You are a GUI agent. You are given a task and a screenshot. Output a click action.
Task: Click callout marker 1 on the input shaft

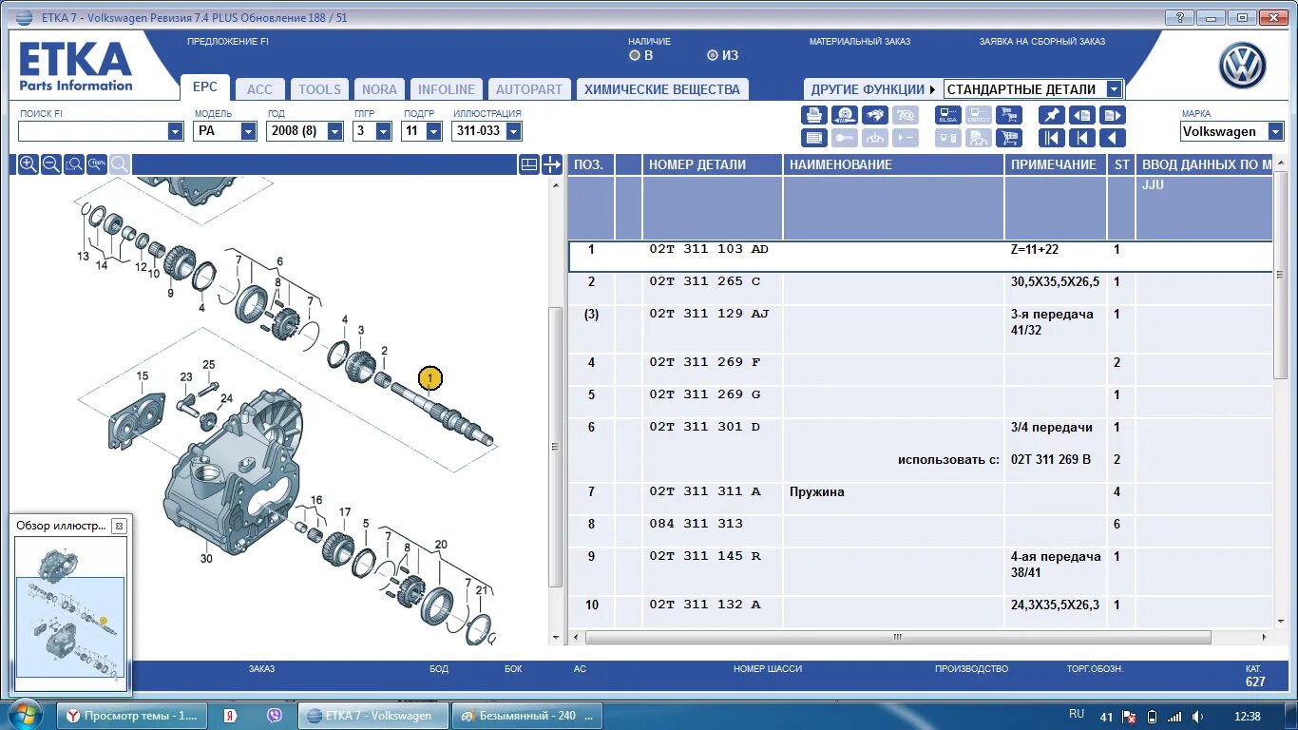pyautogui.click(x=430, y=378)
